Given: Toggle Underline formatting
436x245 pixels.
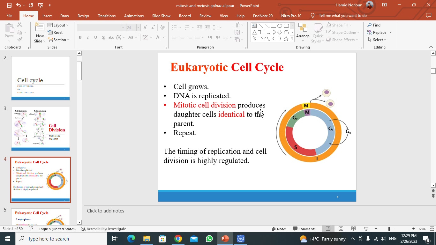Looking at the screenshot, I should click(x=95, y=37).
